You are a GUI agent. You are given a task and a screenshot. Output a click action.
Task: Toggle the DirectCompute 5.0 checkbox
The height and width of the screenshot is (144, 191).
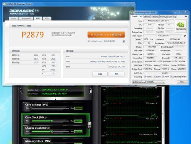pyautogui.click(x=172, y=77)
